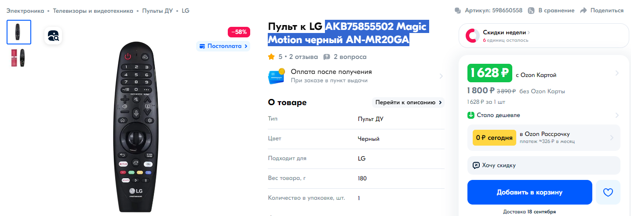Open the '2 отзыва' reviews link
This screenshot has width=631, height=216.
tap(303, 57)
